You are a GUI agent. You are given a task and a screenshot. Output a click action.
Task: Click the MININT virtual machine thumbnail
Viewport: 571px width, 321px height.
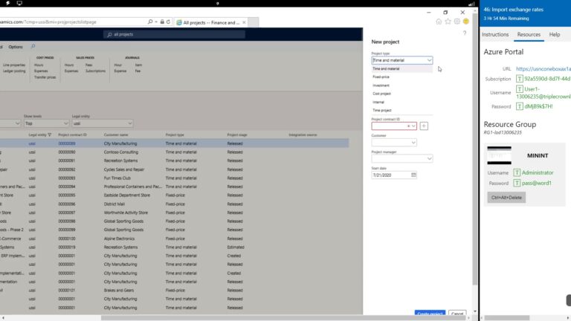click(500, 155)
